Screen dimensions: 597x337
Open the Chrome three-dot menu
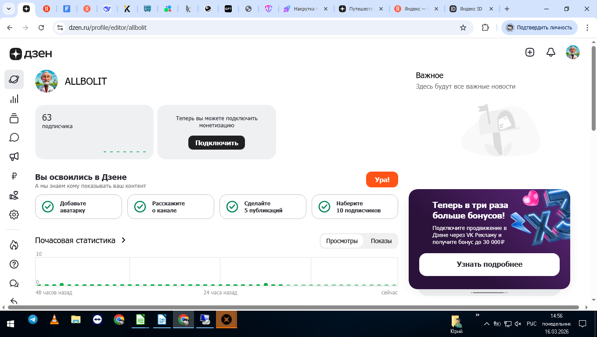point(587,28)
